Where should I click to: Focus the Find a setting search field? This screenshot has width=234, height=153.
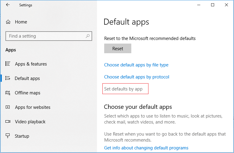point(45,36)
